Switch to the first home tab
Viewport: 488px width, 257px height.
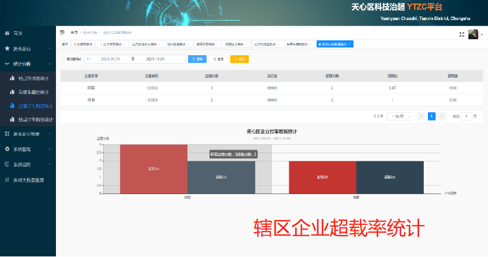coord(65,44)
